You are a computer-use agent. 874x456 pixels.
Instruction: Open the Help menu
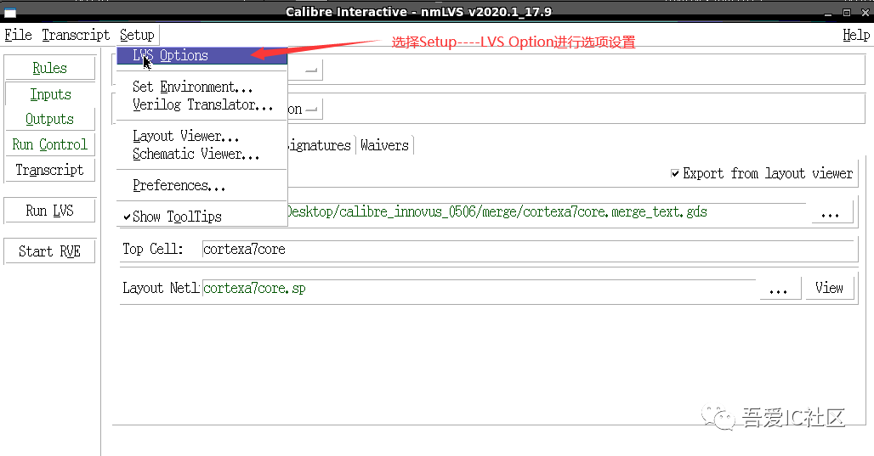(x=855, y=35)
